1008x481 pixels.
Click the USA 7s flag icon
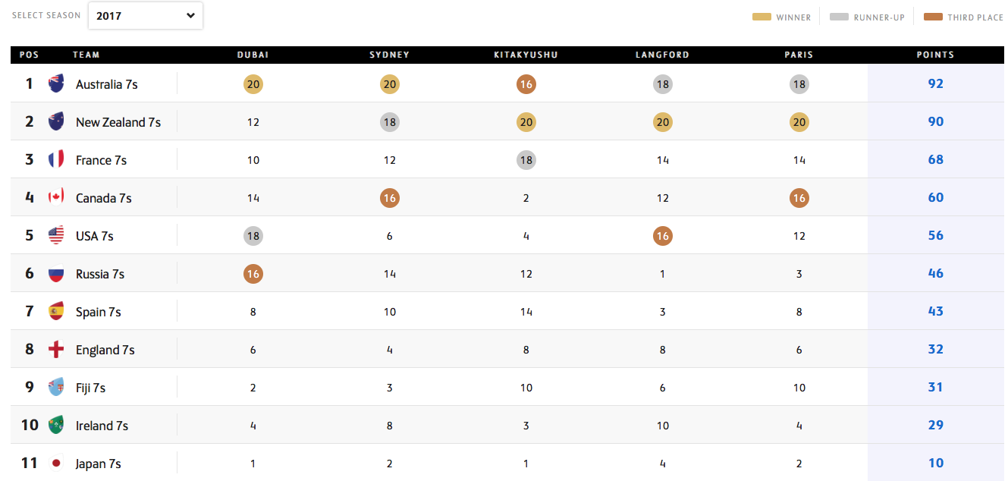(x=56, y=236)
